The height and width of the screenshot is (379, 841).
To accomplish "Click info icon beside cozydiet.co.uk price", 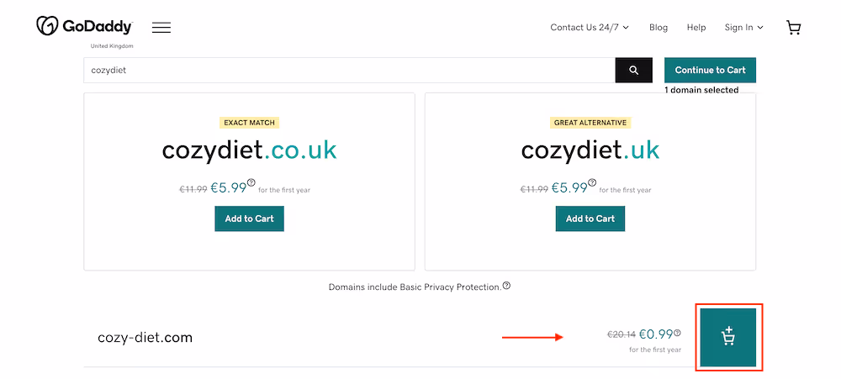I will 251,182.
